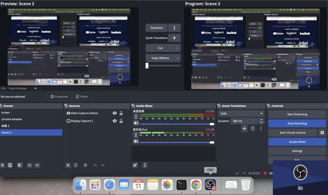Click the 麦克风/Aux volume slider
Viewport: 328px width, 195px height.
[177, 142]
